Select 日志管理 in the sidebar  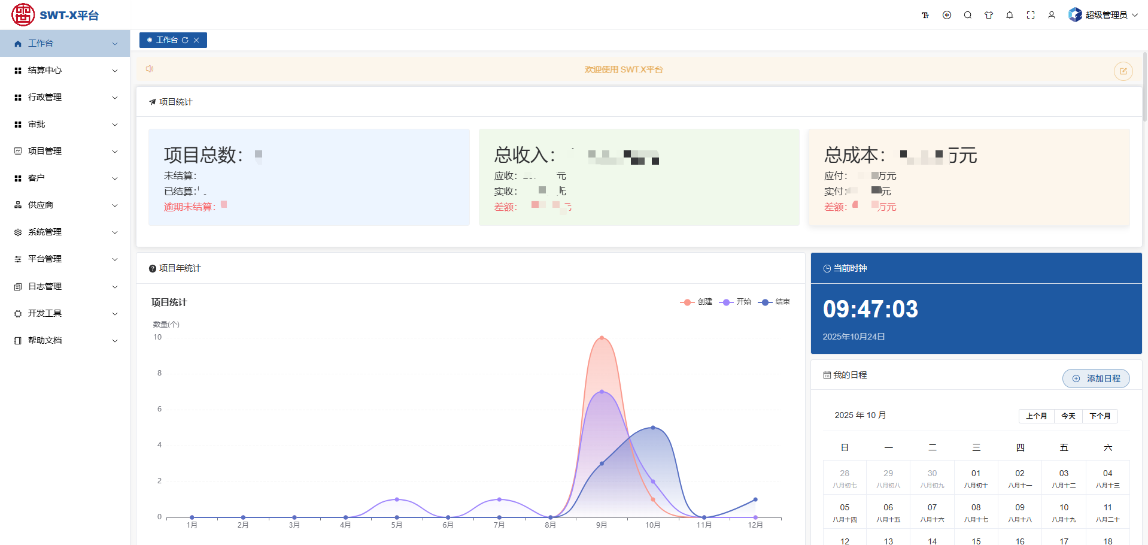pos(65,286)
